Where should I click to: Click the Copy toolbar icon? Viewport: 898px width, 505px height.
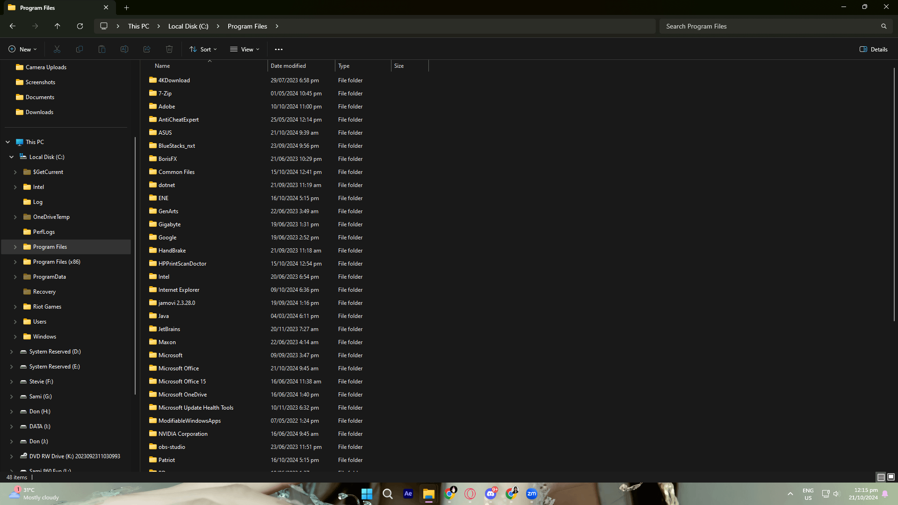point(80,49)
